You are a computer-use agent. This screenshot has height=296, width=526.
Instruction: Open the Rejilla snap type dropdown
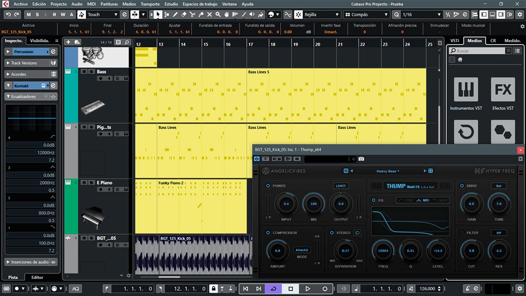pyautogui.click(x=322, y=14)
